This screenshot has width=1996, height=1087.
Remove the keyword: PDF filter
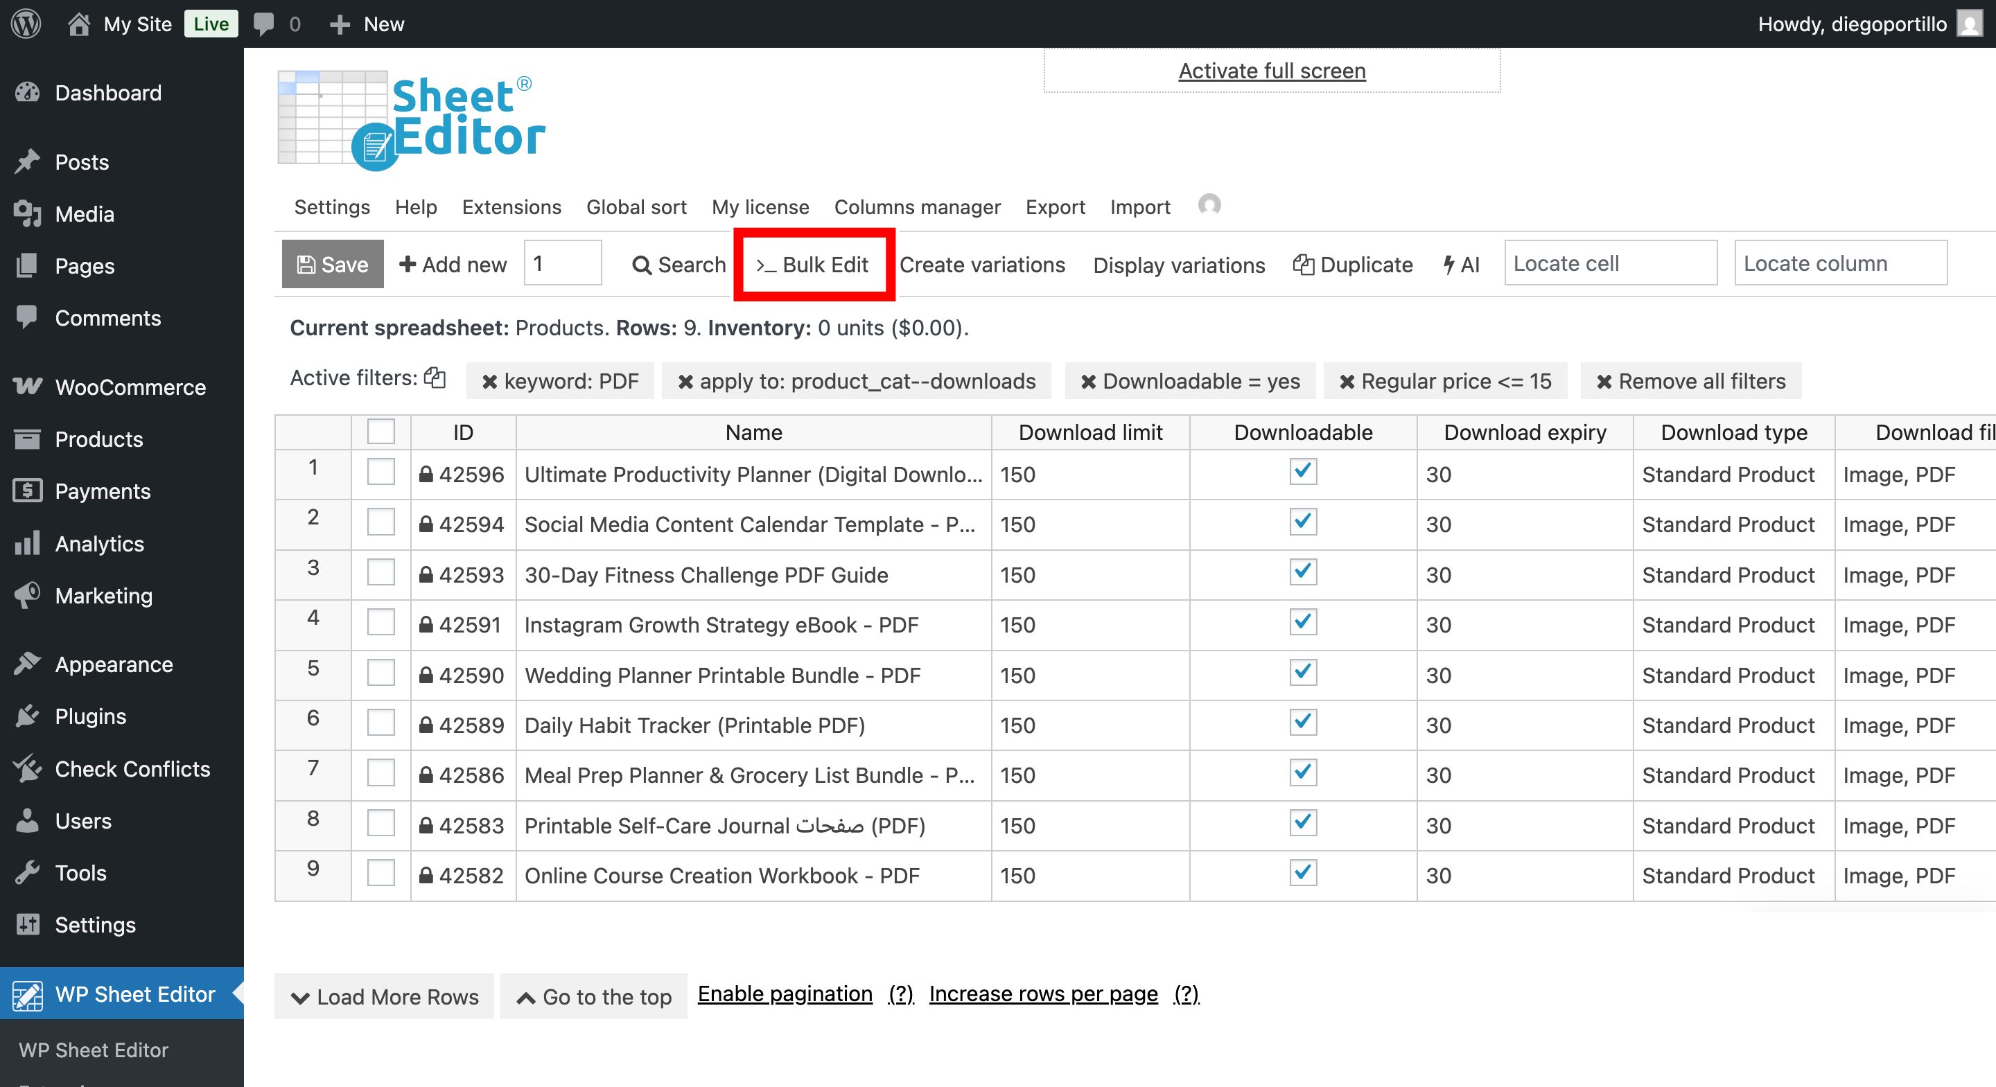coord(490,381)
